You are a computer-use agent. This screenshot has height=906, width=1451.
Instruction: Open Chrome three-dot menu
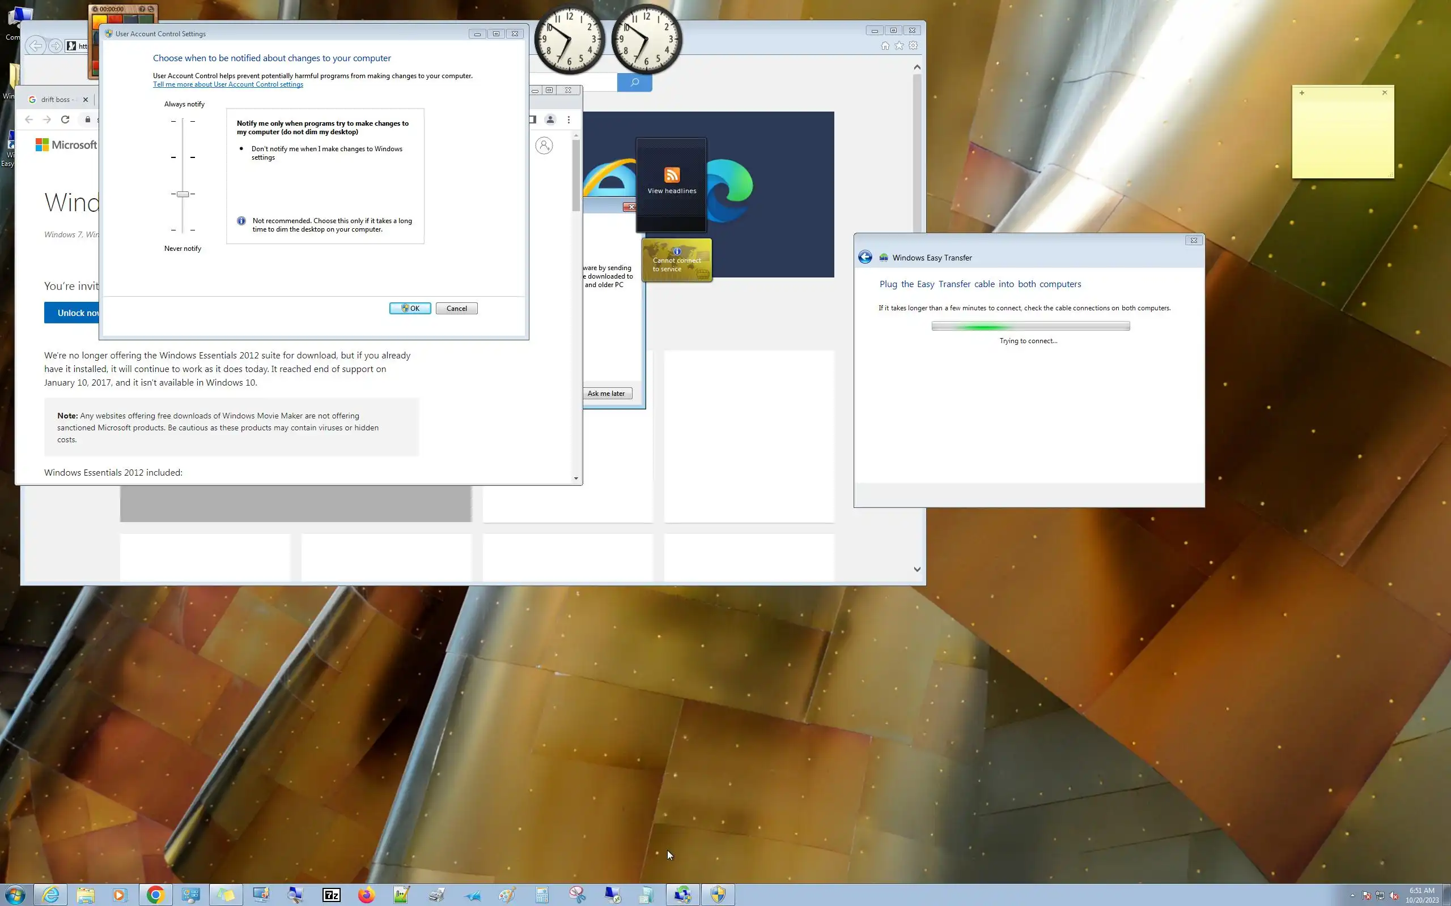tap(568, 120)
